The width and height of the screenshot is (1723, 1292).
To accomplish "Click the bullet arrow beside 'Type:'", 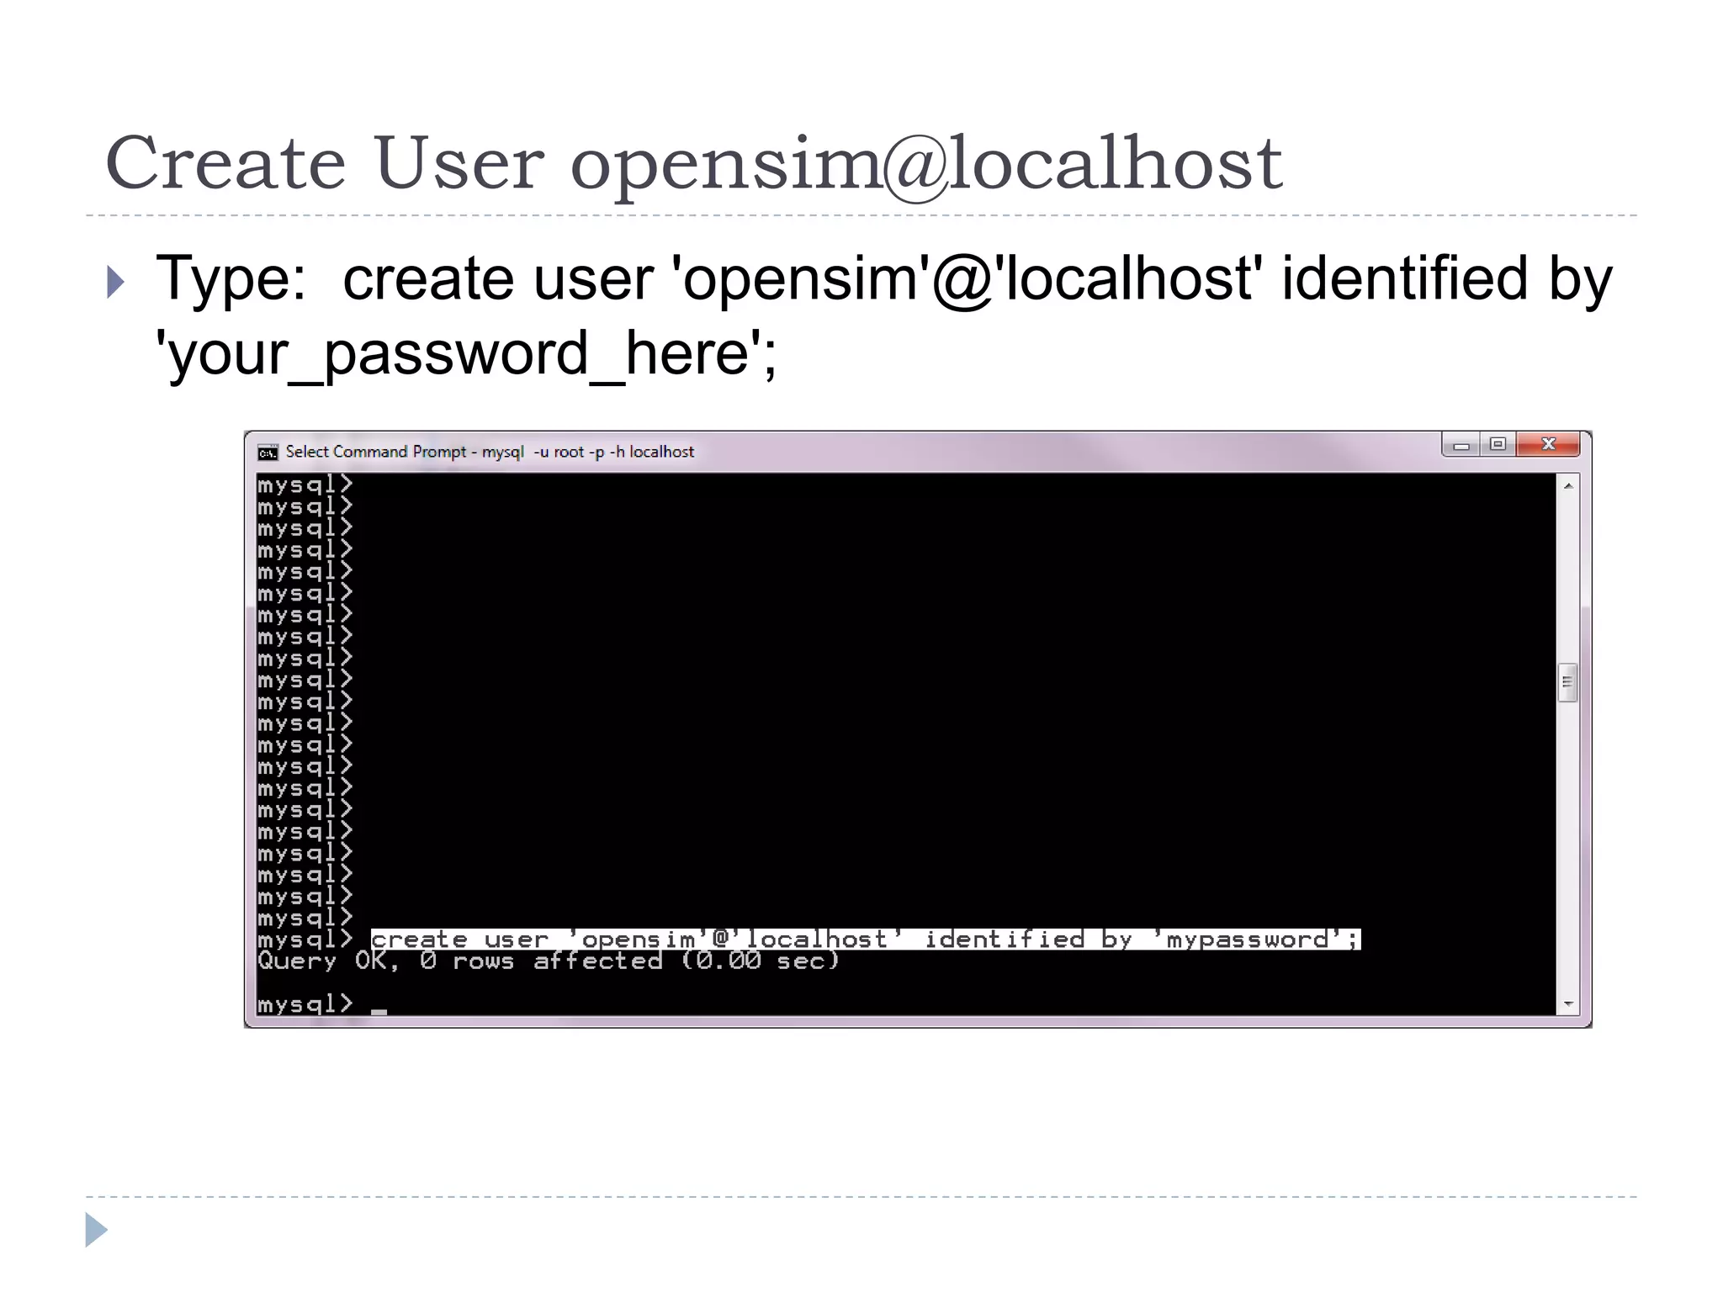I will click(x=116, y=282).
